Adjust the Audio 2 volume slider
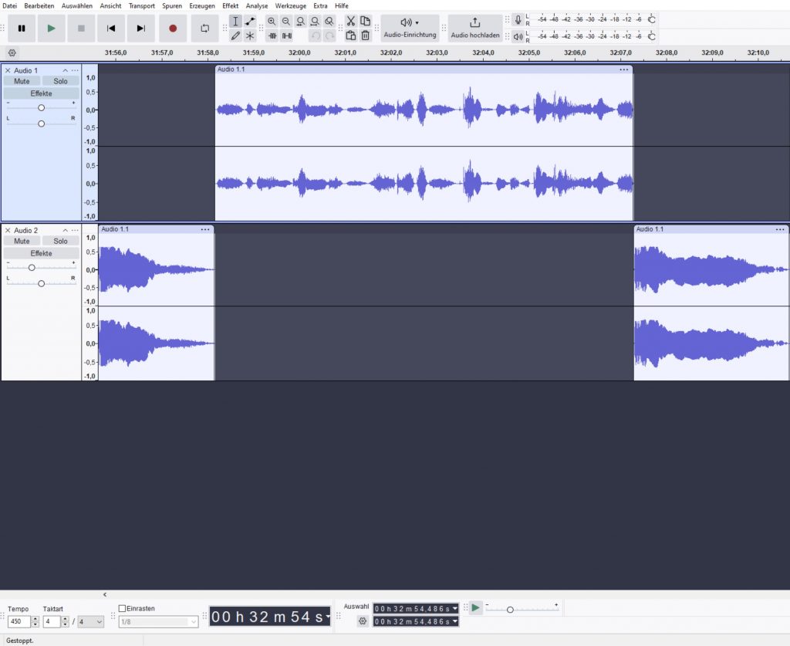The image size is (790, 646). point(32,267)
